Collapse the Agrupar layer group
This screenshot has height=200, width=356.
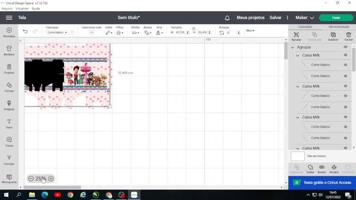293,47
